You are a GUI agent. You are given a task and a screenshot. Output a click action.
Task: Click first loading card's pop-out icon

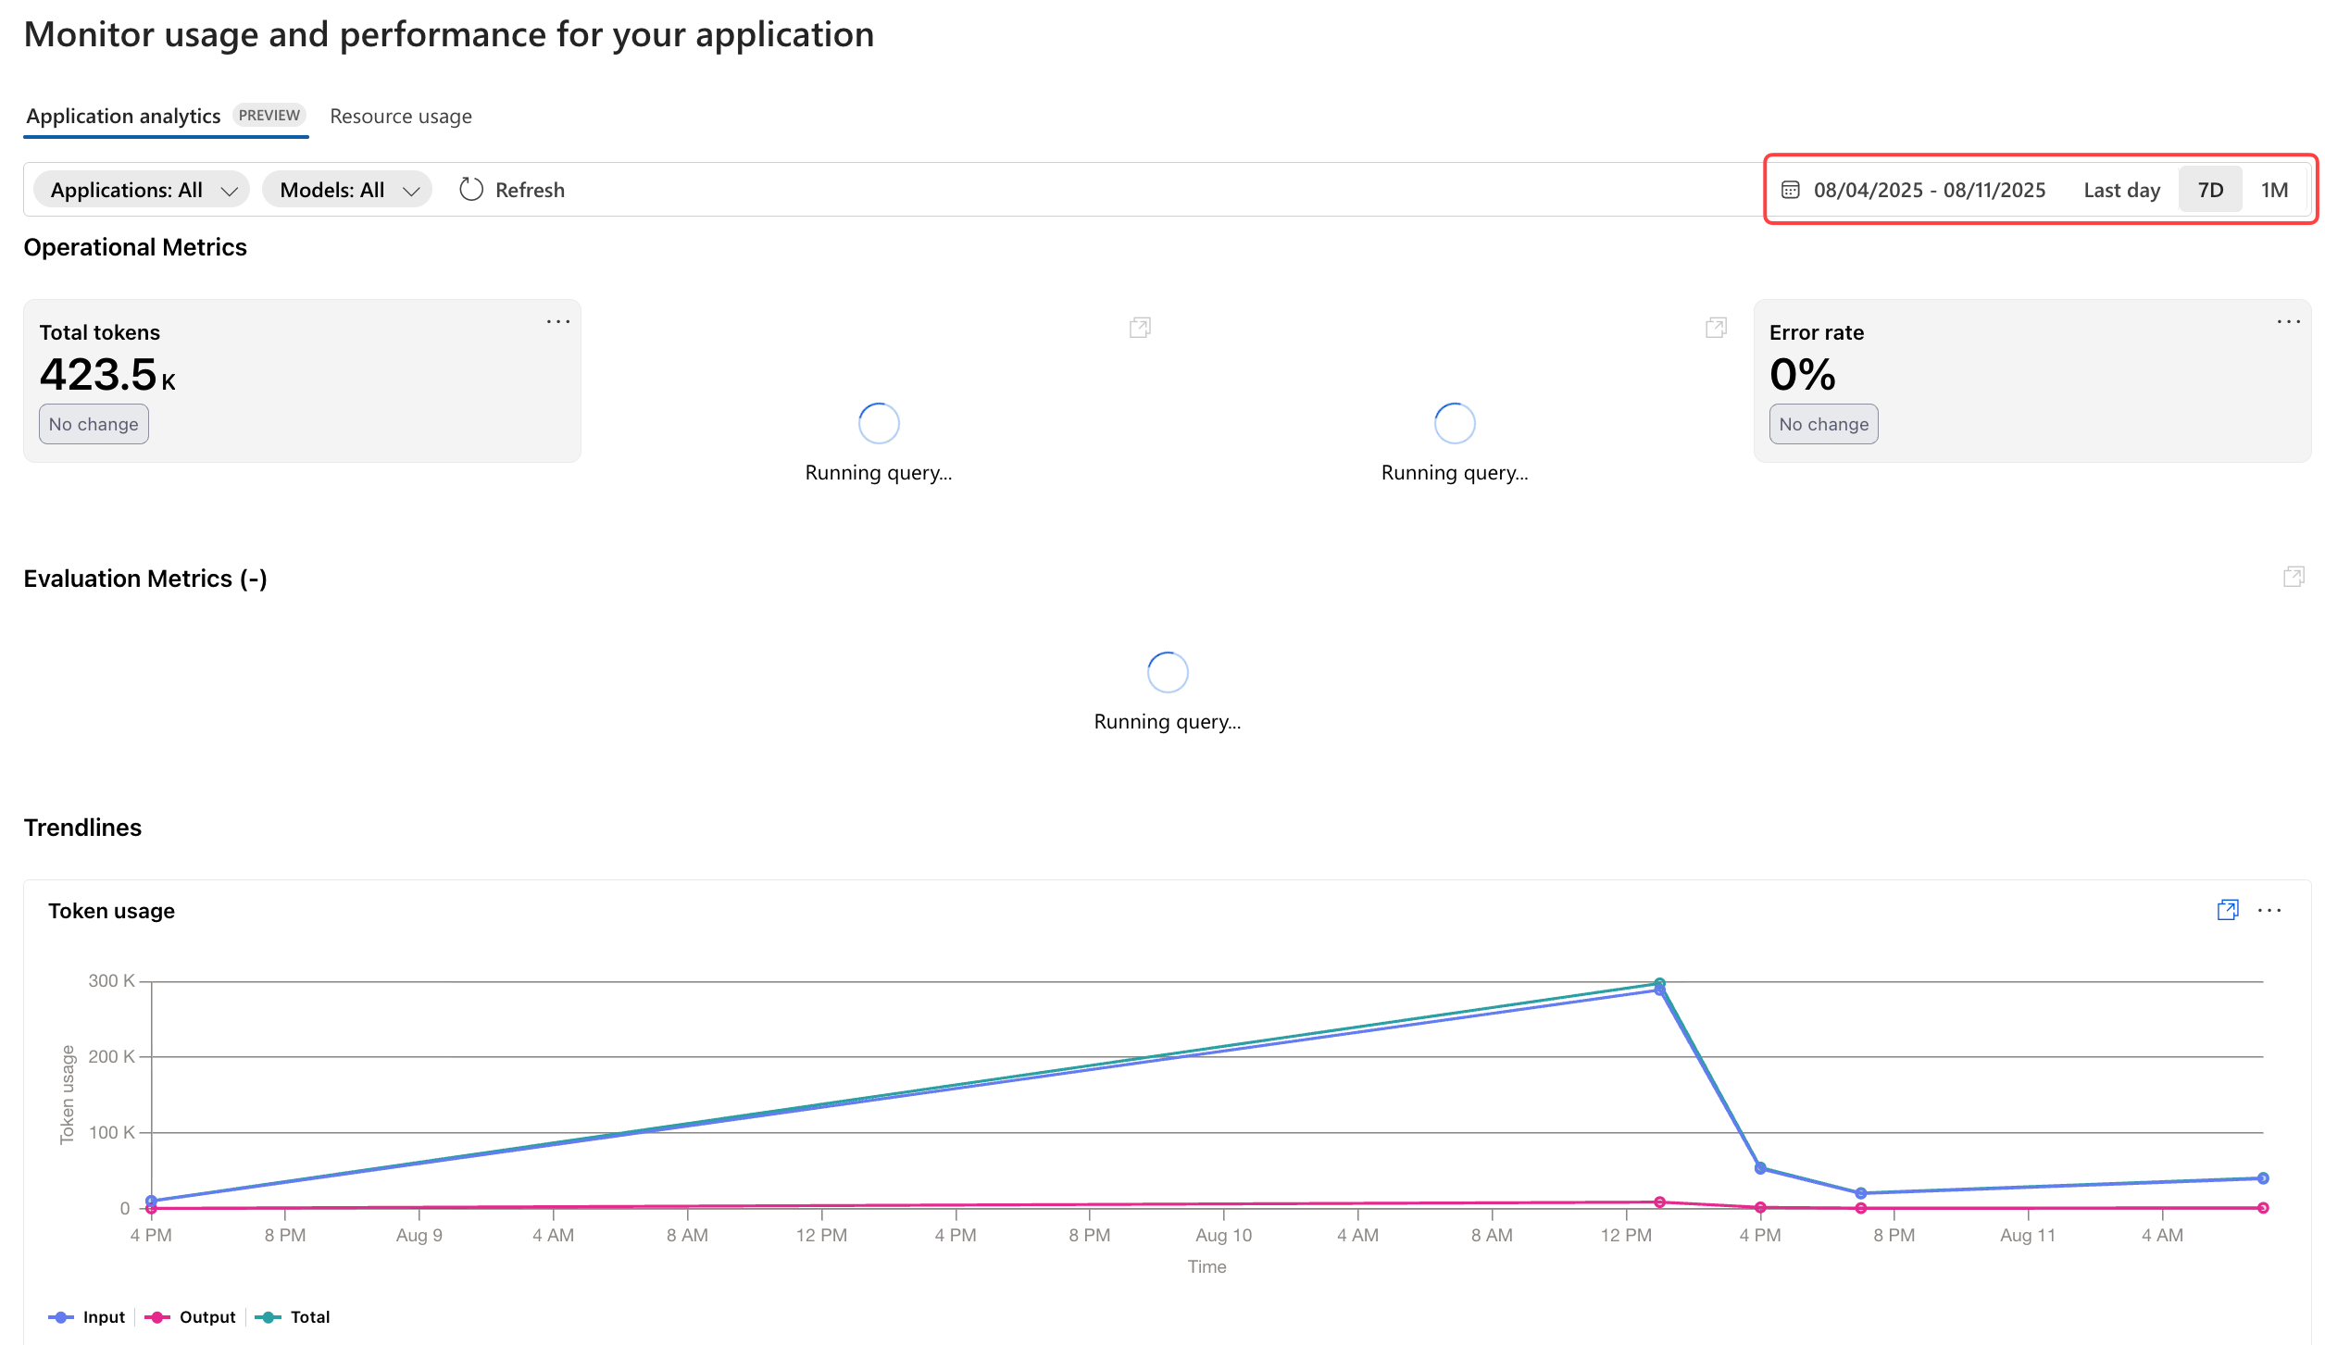(1140, 327)
